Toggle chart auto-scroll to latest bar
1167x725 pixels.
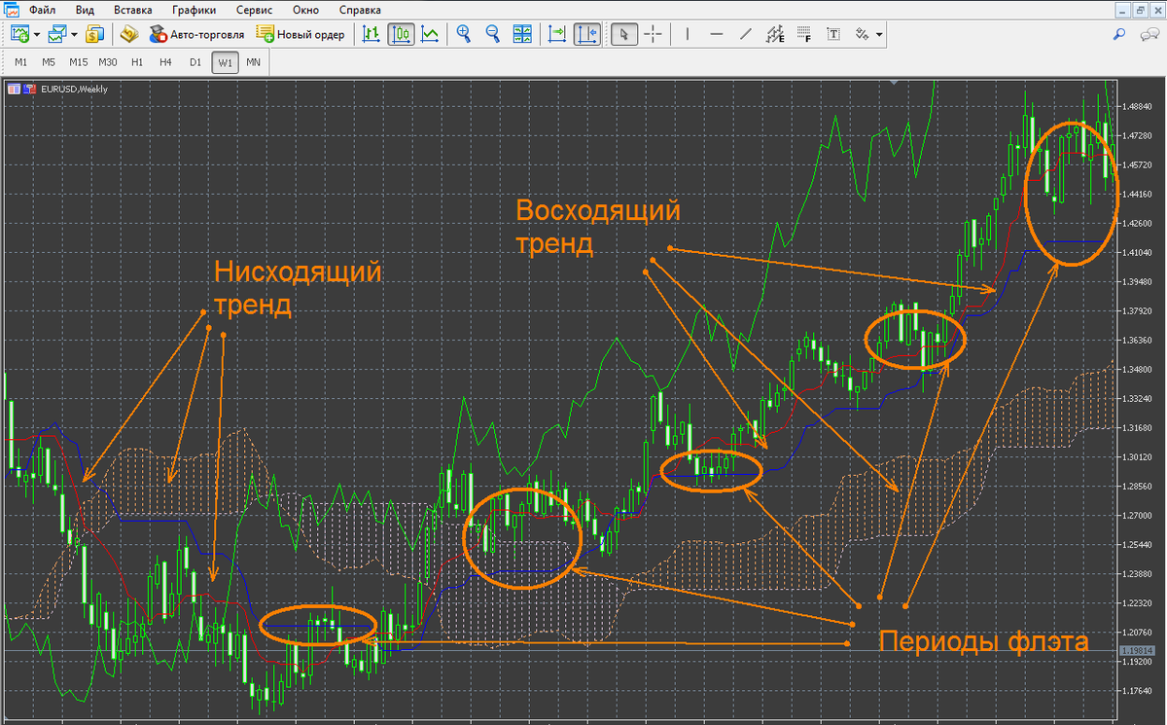point(557,34)
